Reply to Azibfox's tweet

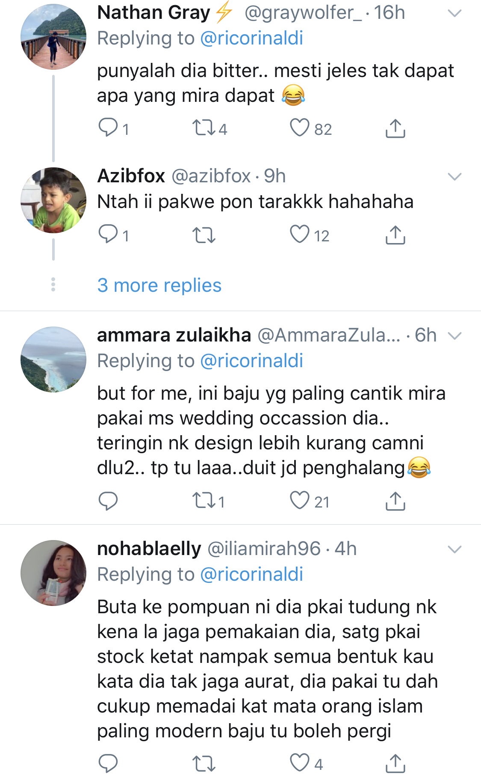tap(108, 235)
